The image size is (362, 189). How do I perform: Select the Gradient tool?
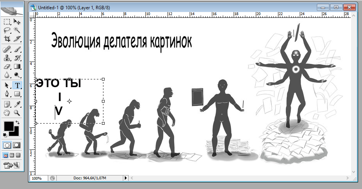click(17, 67)
